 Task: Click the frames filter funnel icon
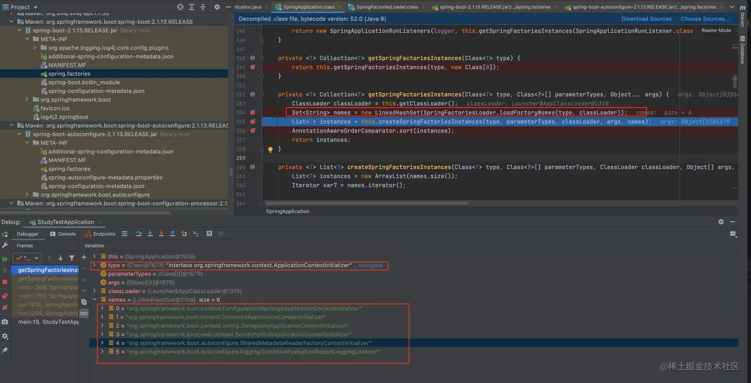click(72, 258)
